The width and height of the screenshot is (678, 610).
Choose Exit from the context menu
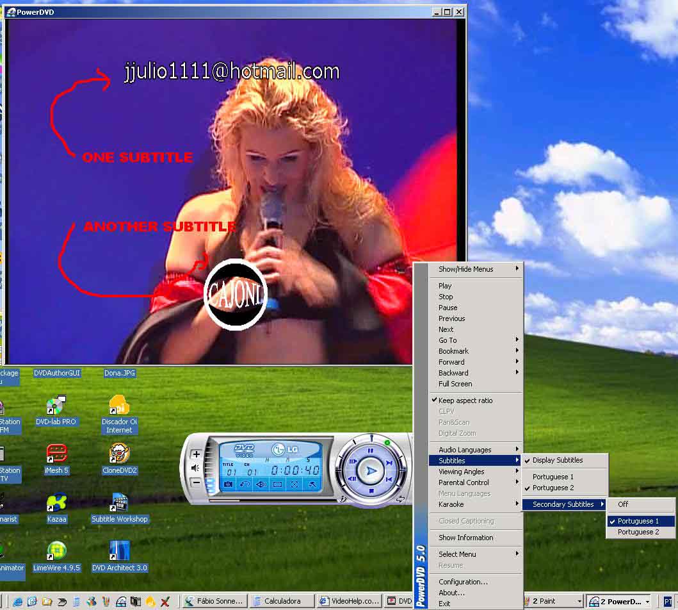pyautogui.click(x=476, y=604)
